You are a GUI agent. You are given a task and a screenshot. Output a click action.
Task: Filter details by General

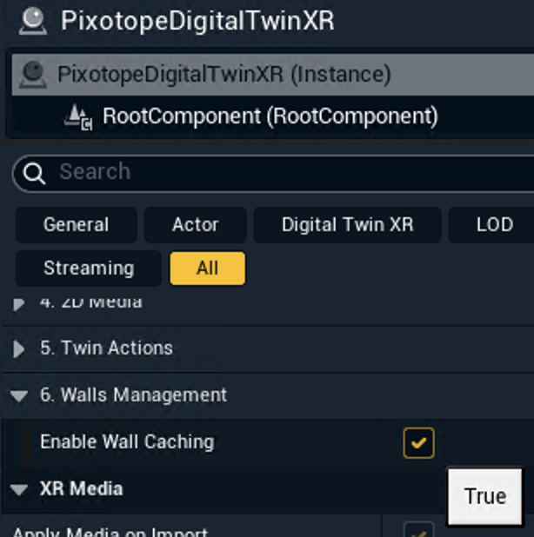(76, 225)
